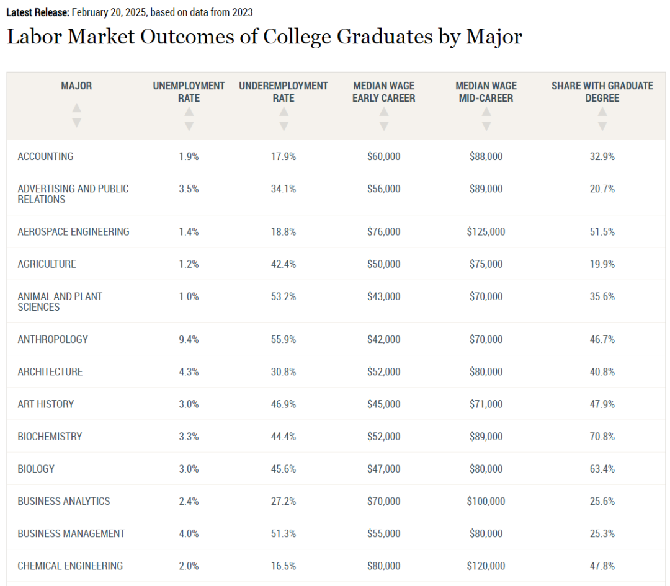Sort Median Wage Mid-Career descending arrow
The width and height of the screenshot is (670, 586).
(x=486, y=126)
